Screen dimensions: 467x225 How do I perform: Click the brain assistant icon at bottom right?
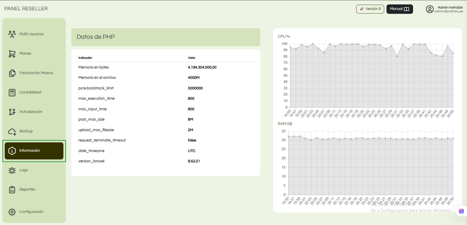click(461, 211)
